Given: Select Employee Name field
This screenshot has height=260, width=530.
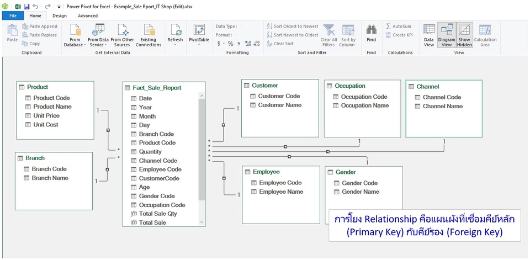Looking at the screenshot, I should click(281, 192).
